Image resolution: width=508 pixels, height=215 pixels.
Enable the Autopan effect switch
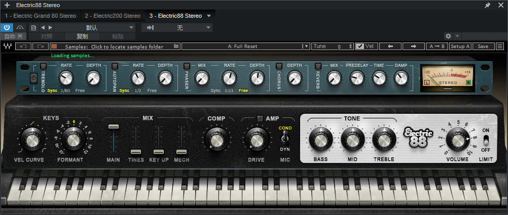(115, 66)
